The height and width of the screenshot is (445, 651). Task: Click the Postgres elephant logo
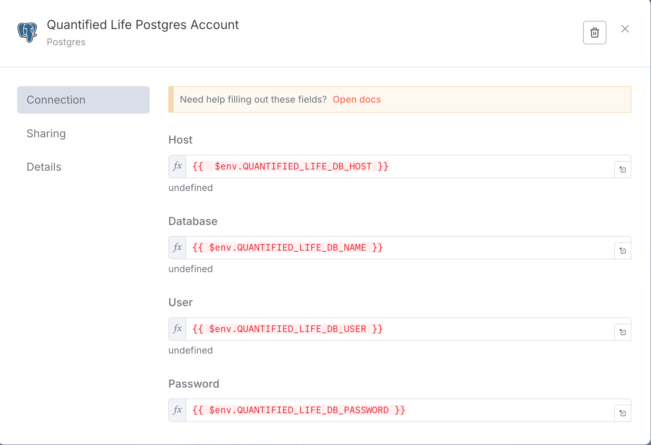pyautogui.click(x=27, y=32)
